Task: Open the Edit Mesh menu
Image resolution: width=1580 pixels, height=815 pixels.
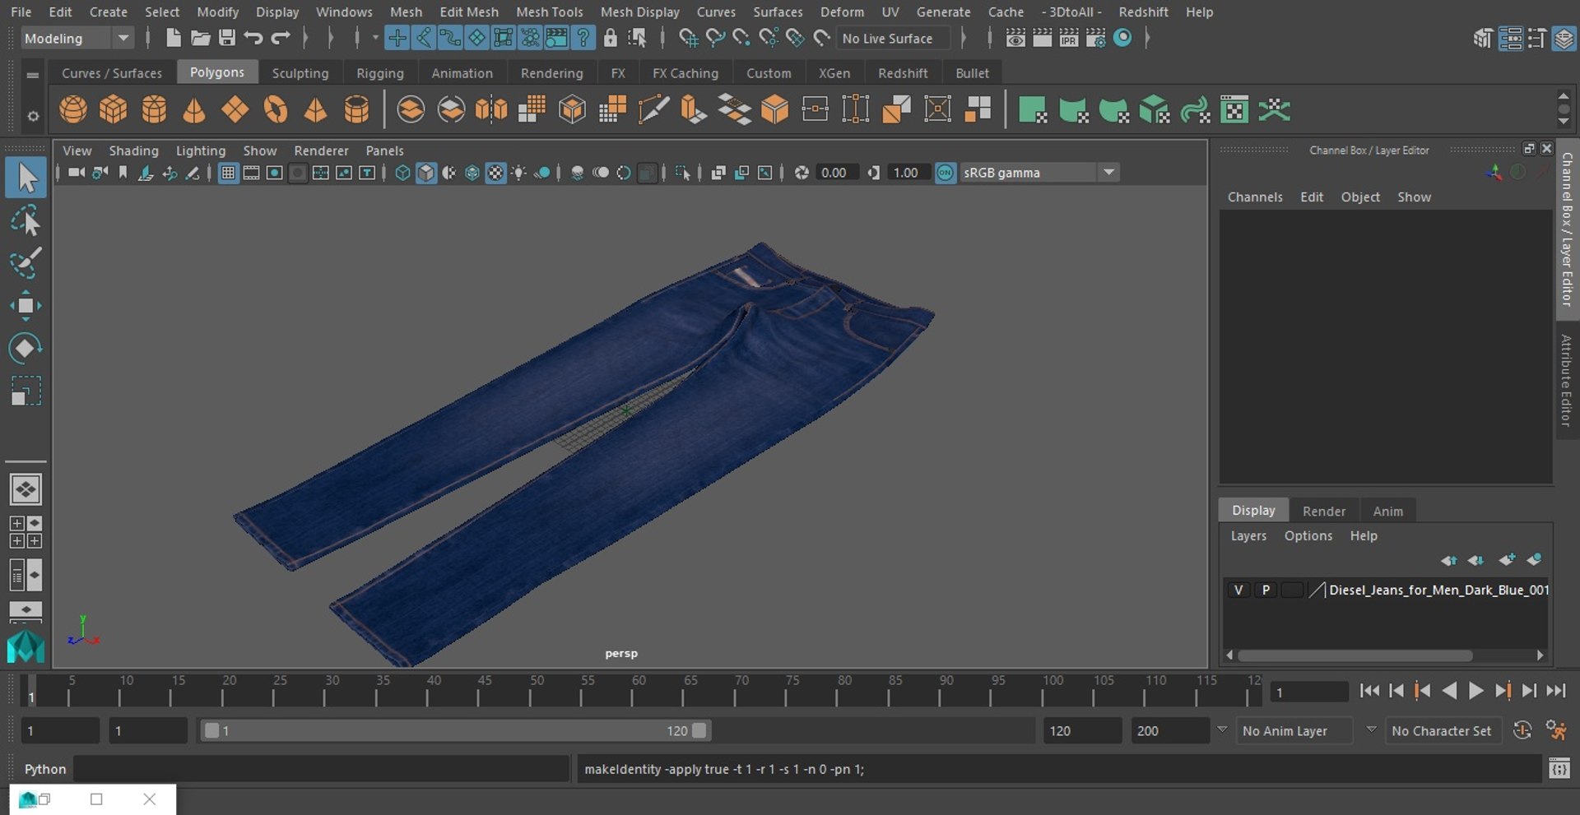Action: pyautogui.click(x=469, y=12)
